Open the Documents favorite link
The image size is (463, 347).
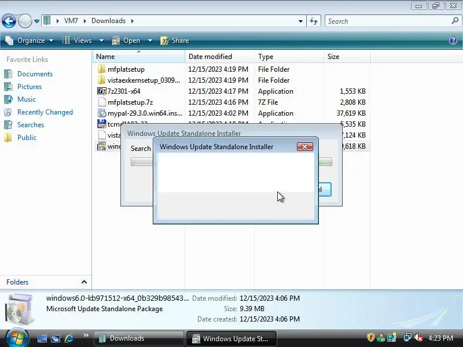(x=35, y=74)
